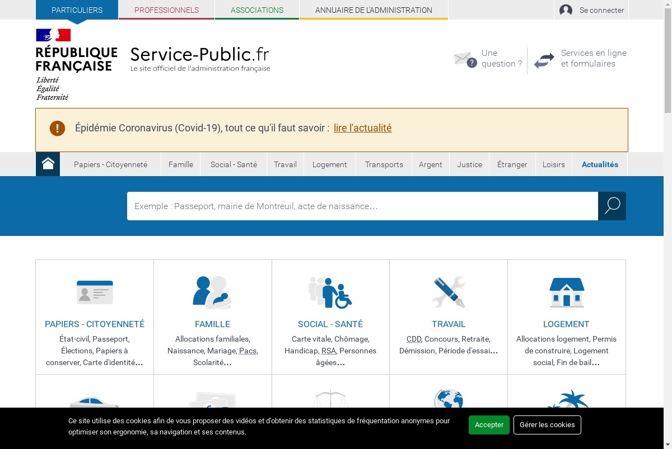The image size is (672, 449).
Task: Click the magnifying glass search button
Action: click(x=612, y=206)
